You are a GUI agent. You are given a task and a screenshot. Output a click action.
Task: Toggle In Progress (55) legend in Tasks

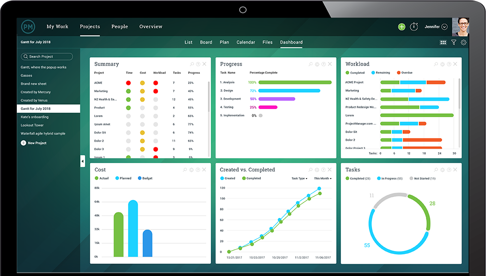point(390,179)
